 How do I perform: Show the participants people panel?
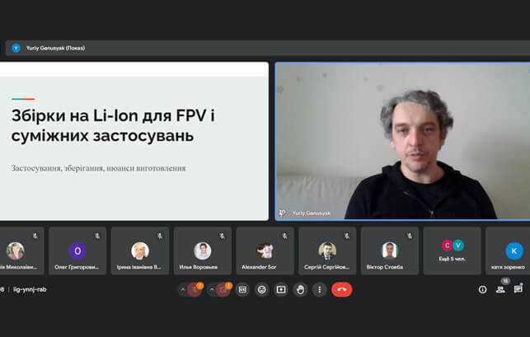pyautogui.click(x=500, y=289)
